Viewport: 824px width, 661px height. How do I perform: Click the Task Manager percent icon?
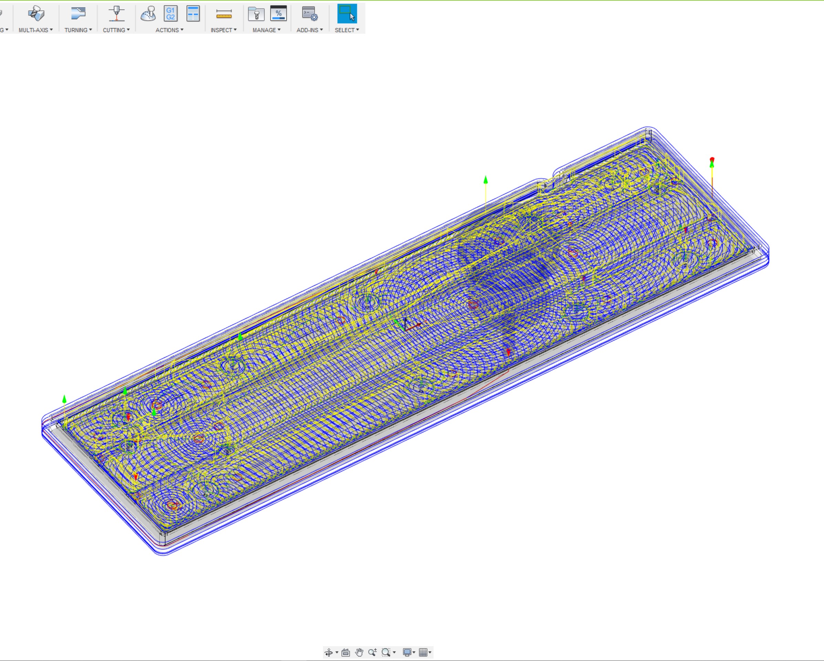point(279,14)
